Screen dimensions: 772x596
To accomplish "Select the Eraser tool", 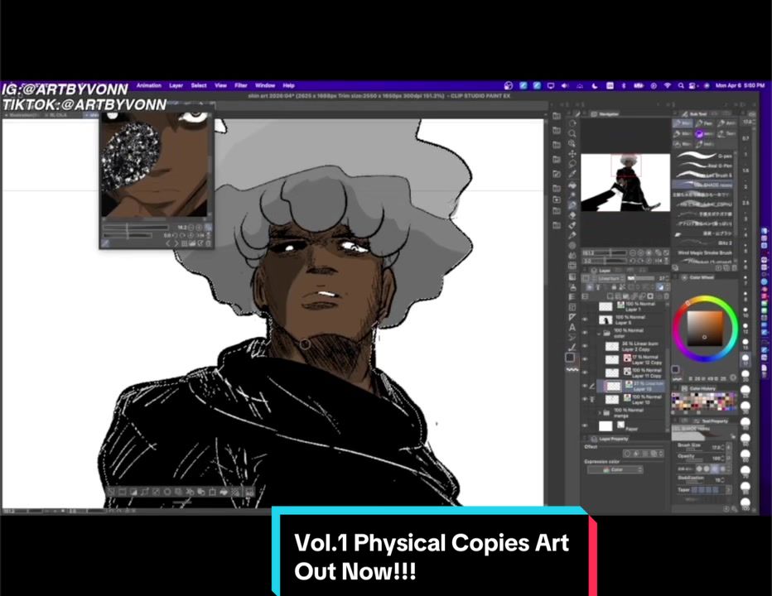I will 572,215.
